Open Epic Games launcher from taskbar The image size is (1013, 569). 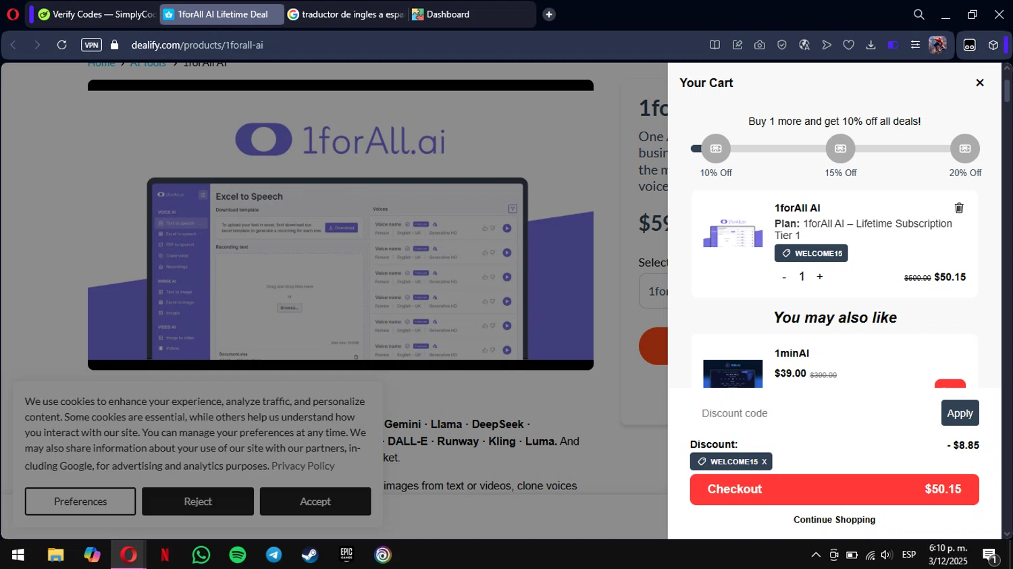(x=346, y=555)
